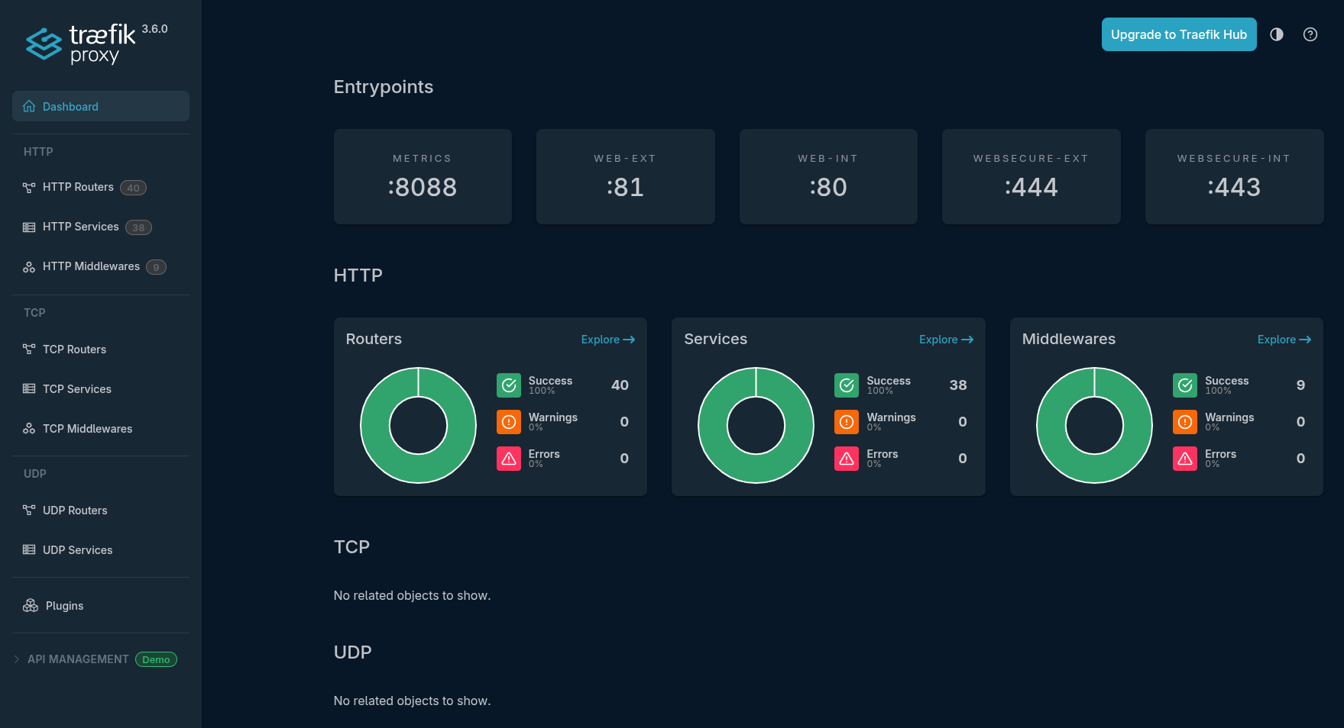
Task: Click the UDP Routers sidebar icon
Action: 29,511
